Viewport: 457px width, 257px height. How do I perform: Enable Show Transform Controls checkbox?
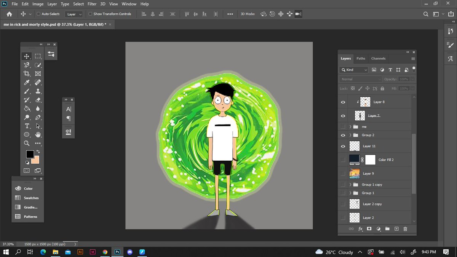pyautogui.click(x=90, y=14)
